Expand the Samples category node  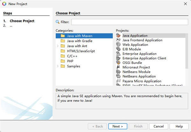pos(58,66)
